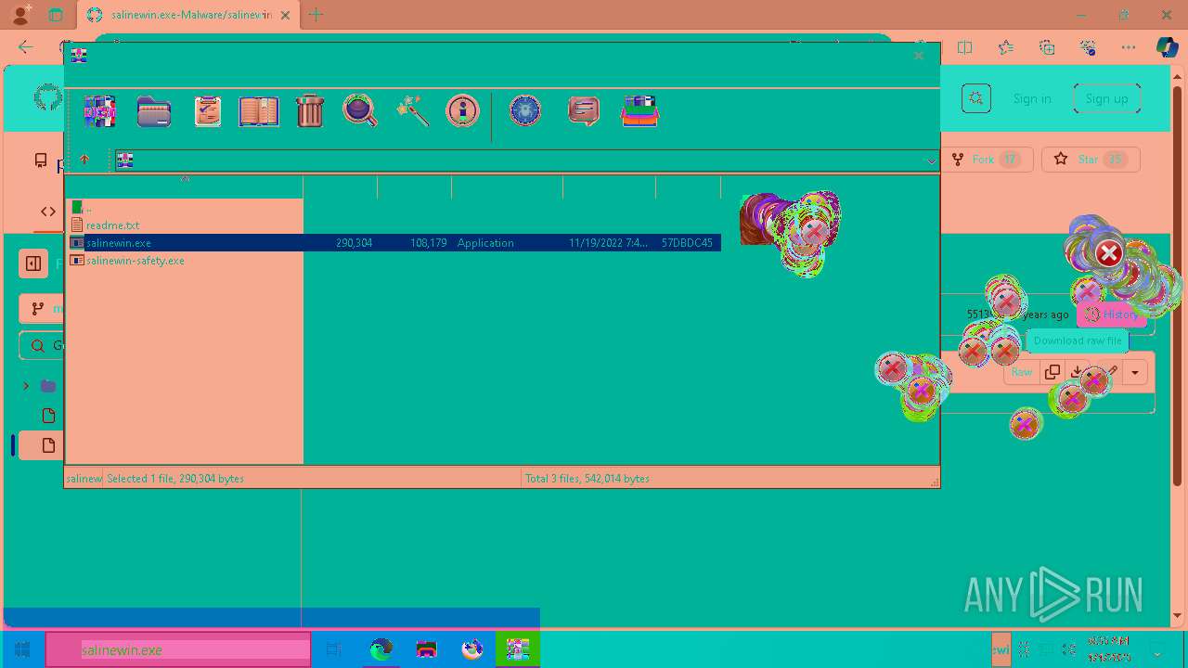Click the 57DBDC45 checksum cell
The width and height of the screenshot is (1188, 668).
[x=687, y=243]
